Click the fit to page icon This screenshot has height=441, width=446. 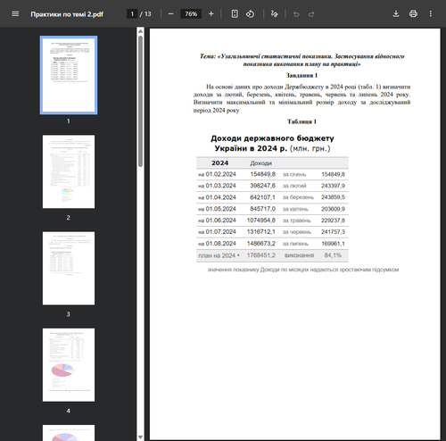[x=235, y=14]
